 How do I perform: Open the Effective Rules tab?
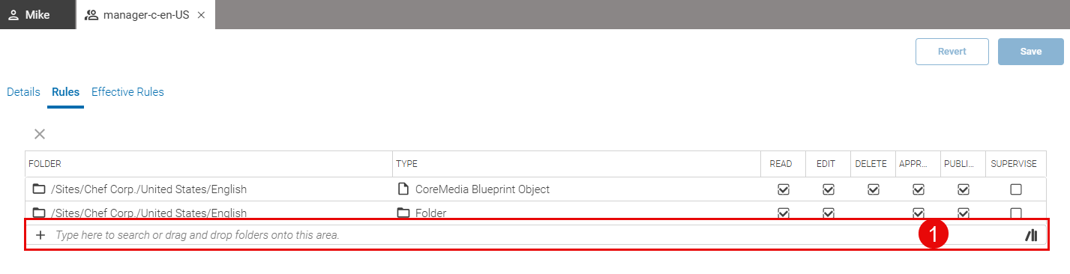click(127, 92)
